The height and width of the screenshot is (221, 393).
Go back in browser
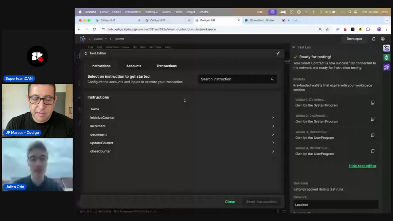[x=79, y=29]
